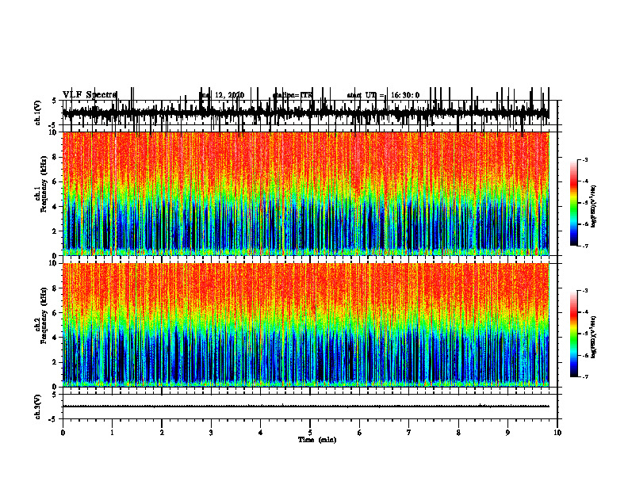Click the "8" frequency tick of ch.1 spectrogram
628x485 pixels.
[x=56, y=157]
